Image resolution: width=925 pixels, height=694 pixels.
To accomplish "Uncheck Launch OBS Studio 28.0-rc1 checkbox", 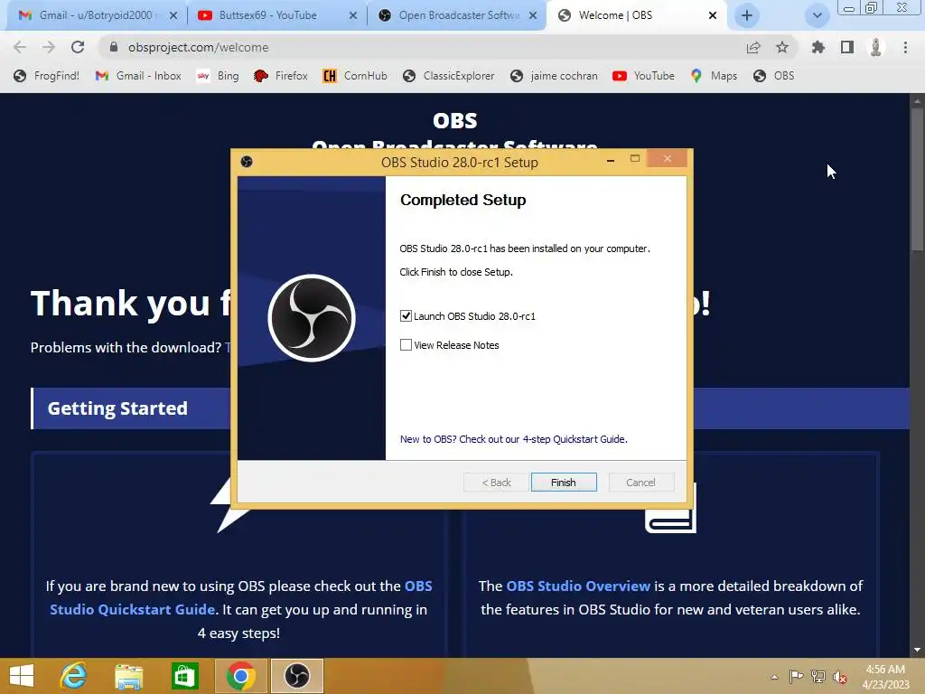I will pos(406,315).
